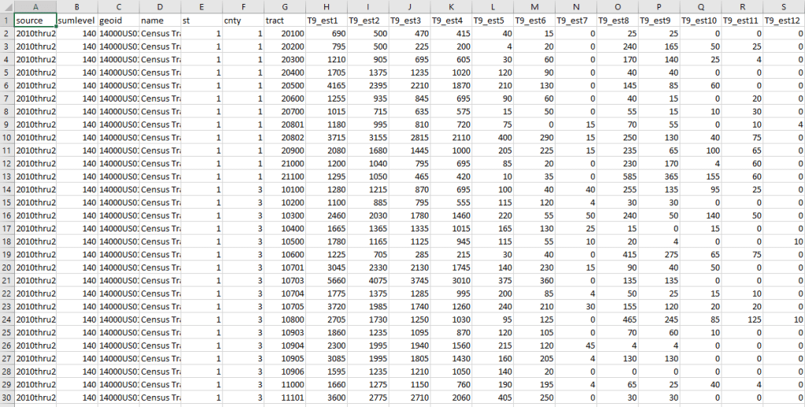
Task: Select column G by its header
Action: click(x=283, y=6)
